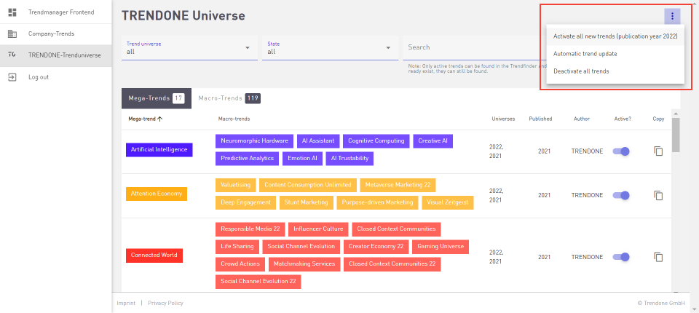
Task: Click the Purpose-driven Marketing tag
Action: [x=377, y=202]
